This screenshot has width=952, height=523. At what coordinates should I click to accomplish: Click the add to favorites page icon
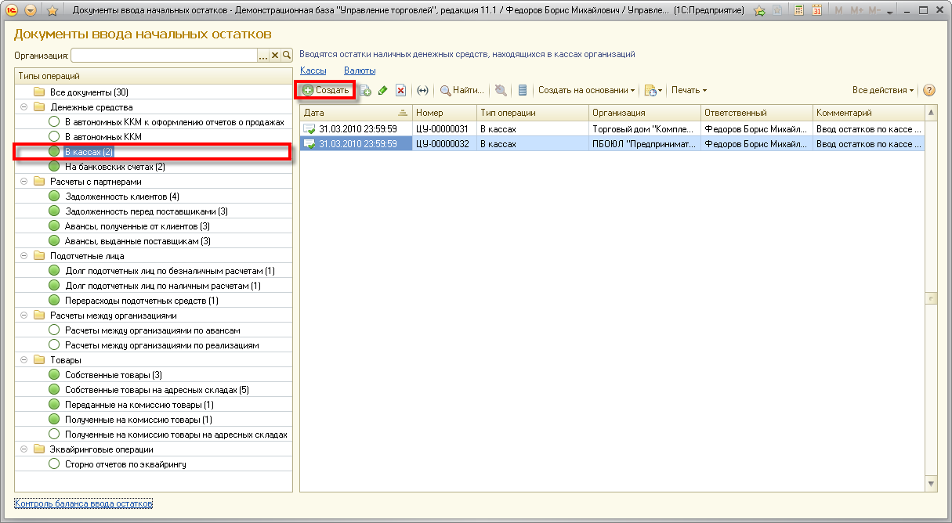point(777,11)
